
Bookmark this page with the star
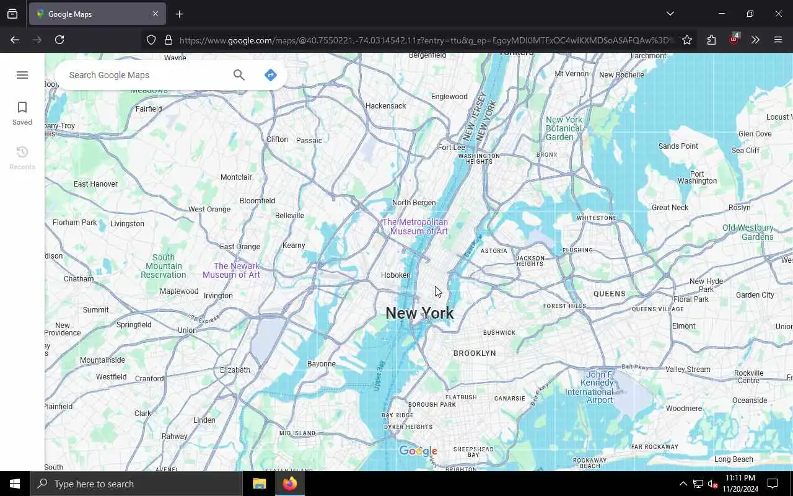tap(687, 40)
